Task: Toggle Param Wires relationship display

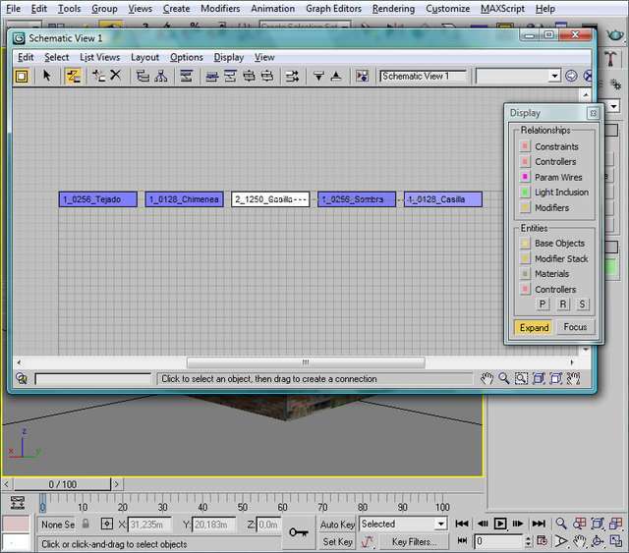Action: click(526, 177)
